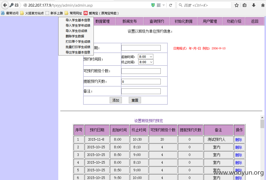The width and height of the screenshot is (266, 180).
Task: Click the 可预约班级个数 input field
Action: pos(141,71)
